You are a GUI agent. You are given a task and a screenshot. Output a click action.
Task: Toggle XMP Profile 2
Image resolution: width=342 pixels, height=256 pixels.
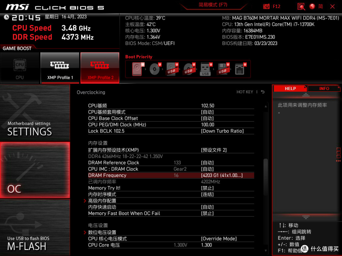click(x=100, y=68)
